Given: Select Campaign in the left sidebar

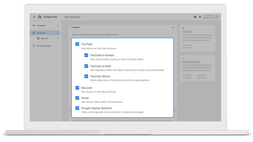Looking at the screenshot, I should pos(41,26).
